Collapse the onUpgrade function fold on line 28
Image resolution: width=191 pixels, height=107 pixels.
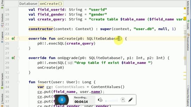point(18,58)
